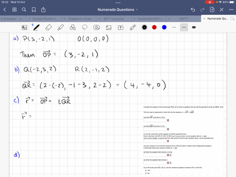Screen dimensions: 236x177
Task: Open the share and export menu
Action: (43, 9)
